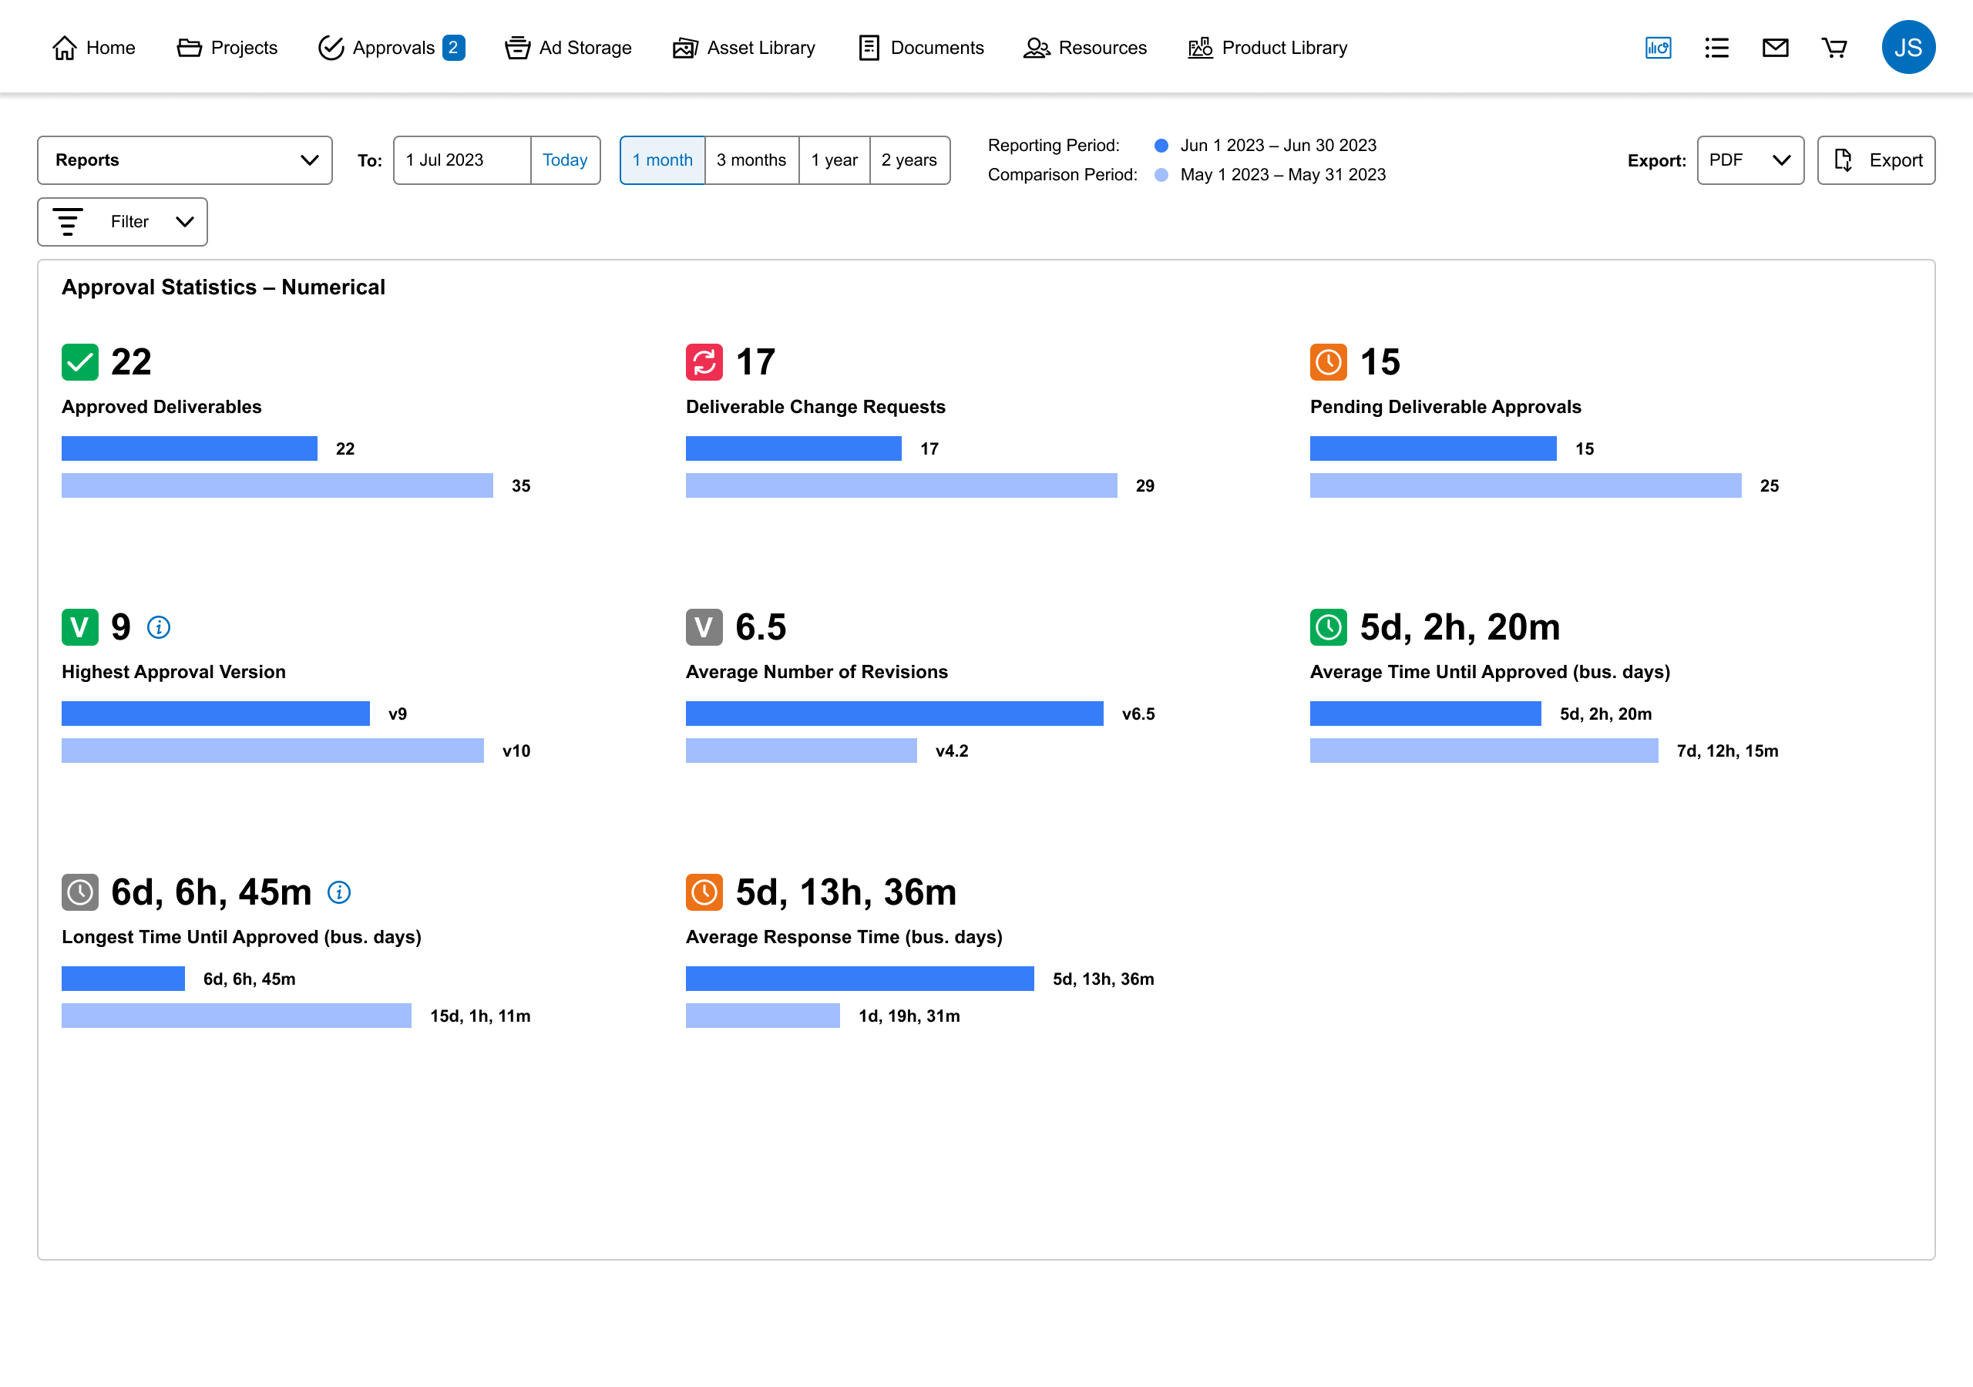Open the shopping cart icon
The width and height of the screenshot is (1973, 1387).
pyautogui.click(x=1834, y=48)
